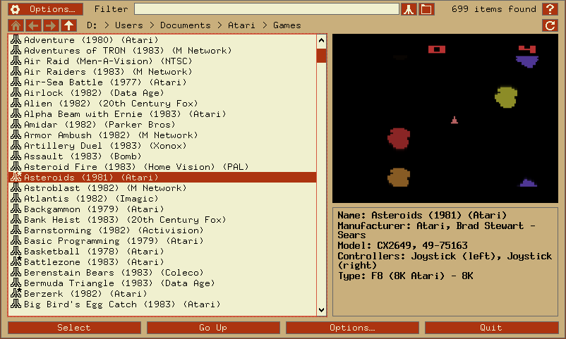Click the Atari icon beside Alpha Beam with Ernie

(16, 113)
